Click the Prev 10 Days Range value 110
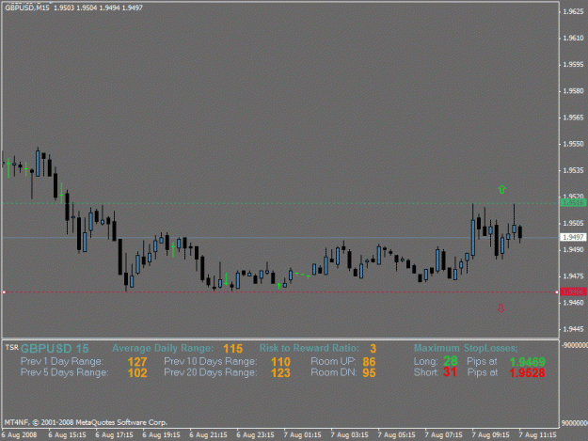The width and height of the screenshot is (588, 441). [280, 362]
